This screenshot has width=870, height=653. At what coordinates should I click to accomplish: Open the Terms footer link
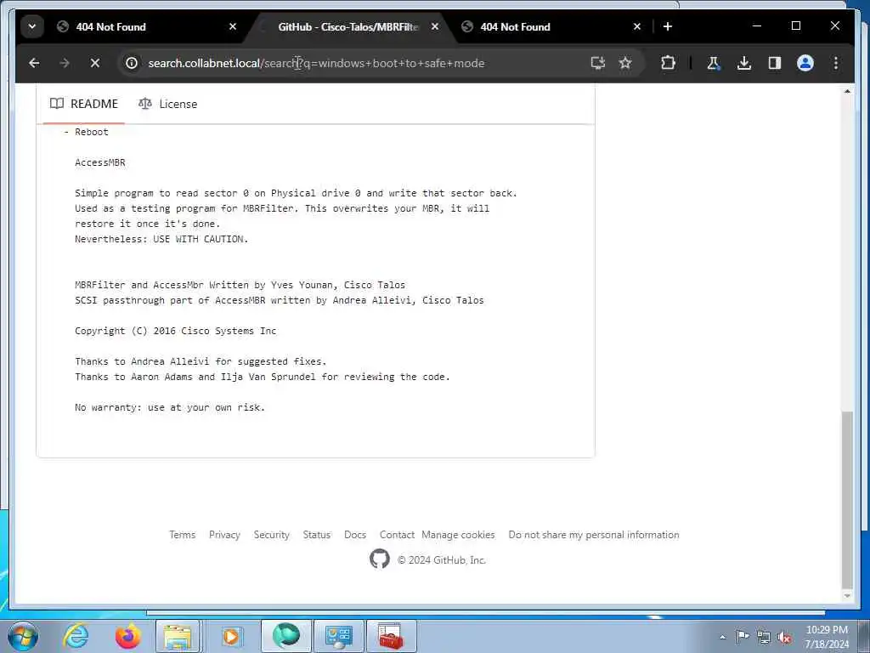point(182,535)
